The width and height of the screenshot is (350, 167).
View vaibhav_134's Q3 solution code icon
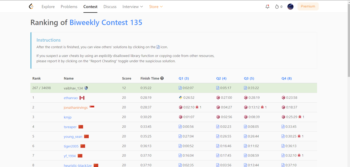tap(246, 88)
